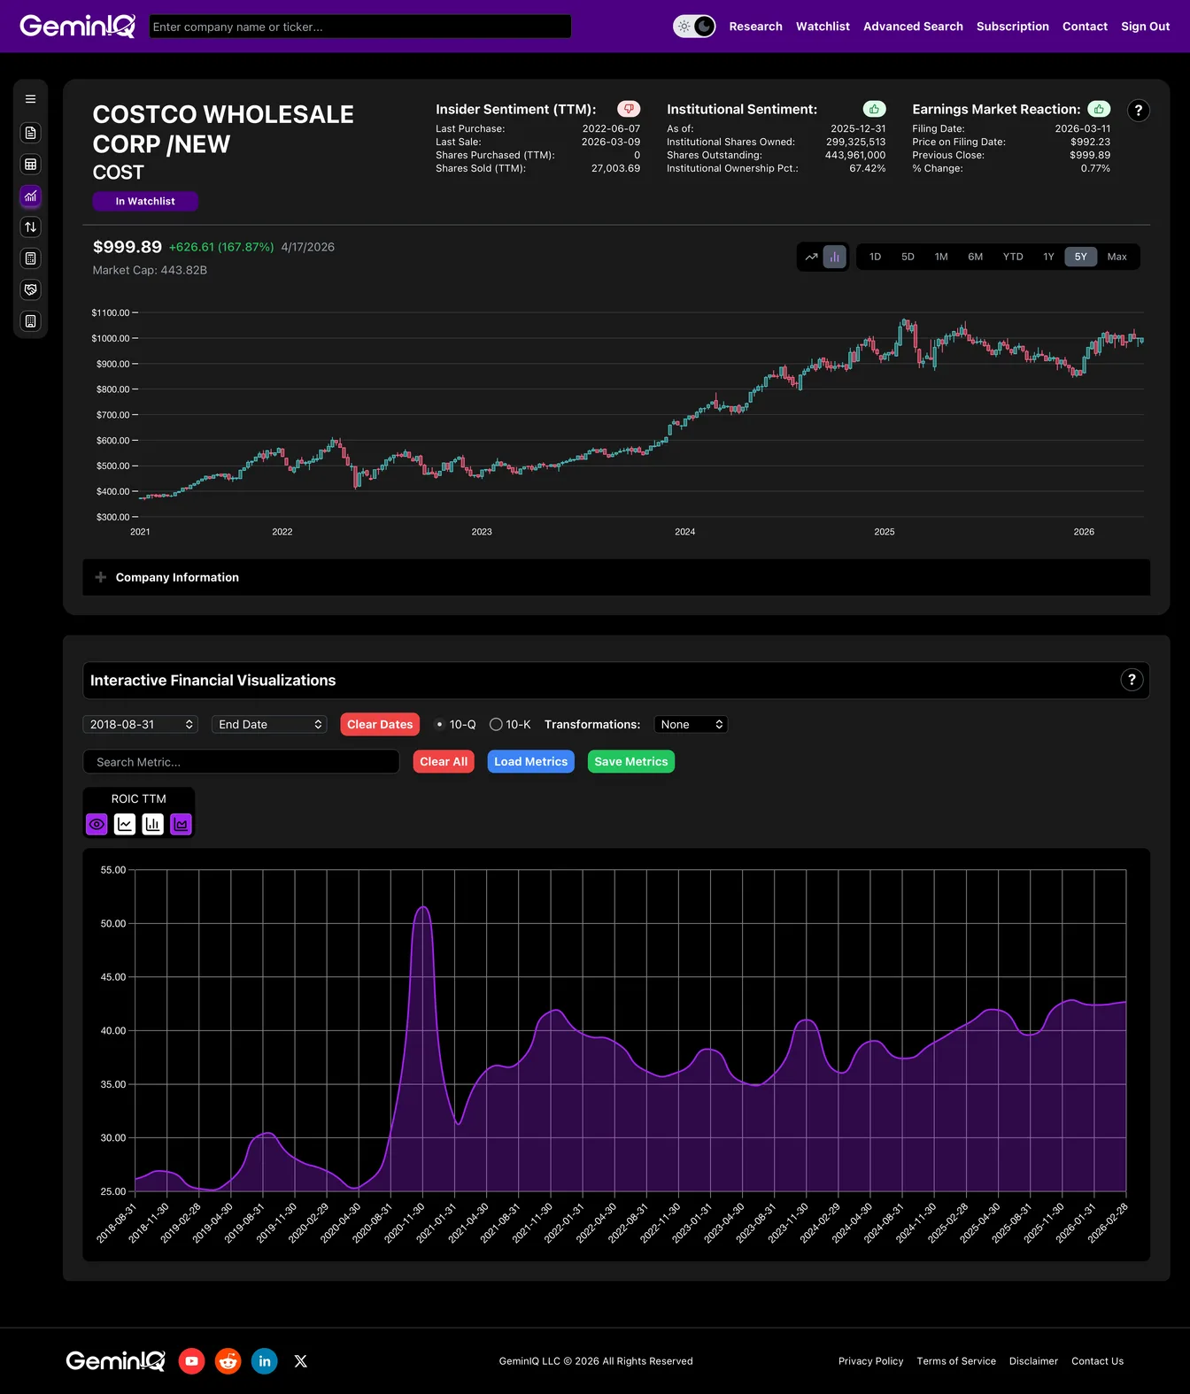Select the table grid sidebar icon
1190x1394 pixels.
tap(30, 165)
